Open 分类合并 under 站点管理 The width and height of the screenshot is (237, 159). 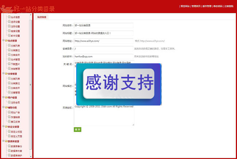[x=15, y=55]
